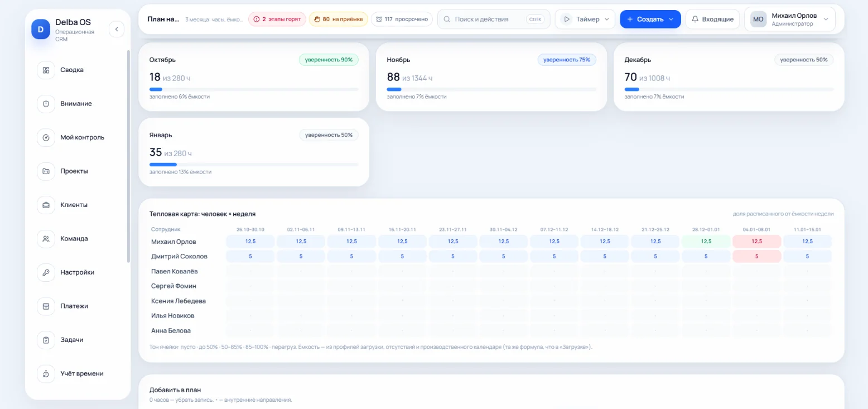Click the timer play icon
This screenshot has height=409, width=868.
click(x=567, y=19)
